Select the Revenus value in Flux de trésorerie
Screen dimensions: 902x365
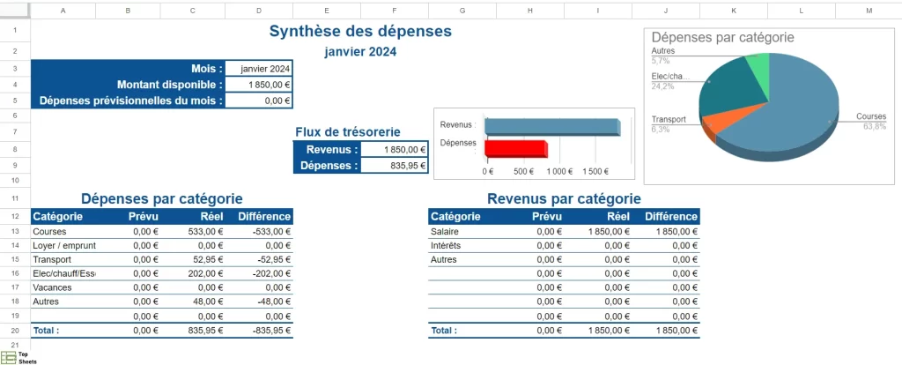coord(395,150)
